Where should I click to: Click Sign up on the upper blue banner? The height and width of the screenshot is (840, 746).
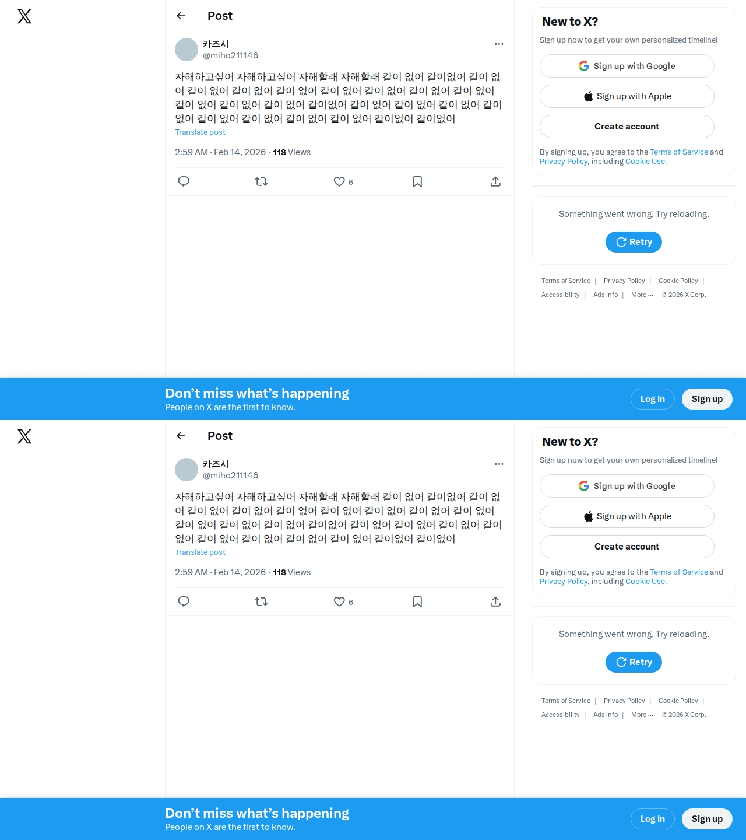click(707, 399)
